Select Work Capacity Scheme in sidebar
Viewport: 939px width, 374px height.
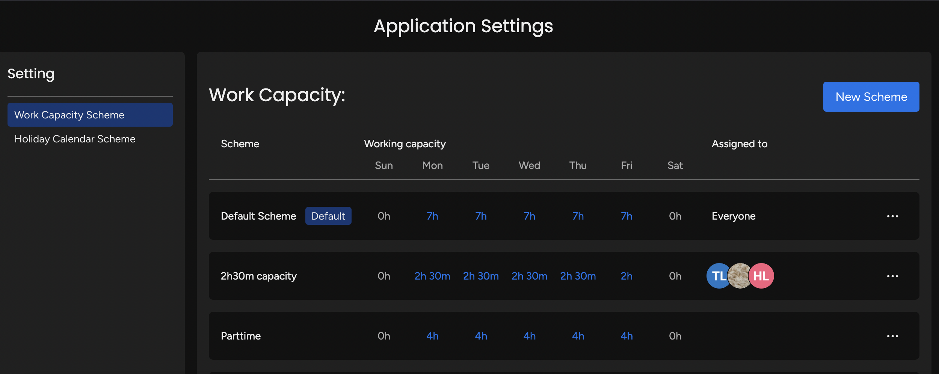69,115
